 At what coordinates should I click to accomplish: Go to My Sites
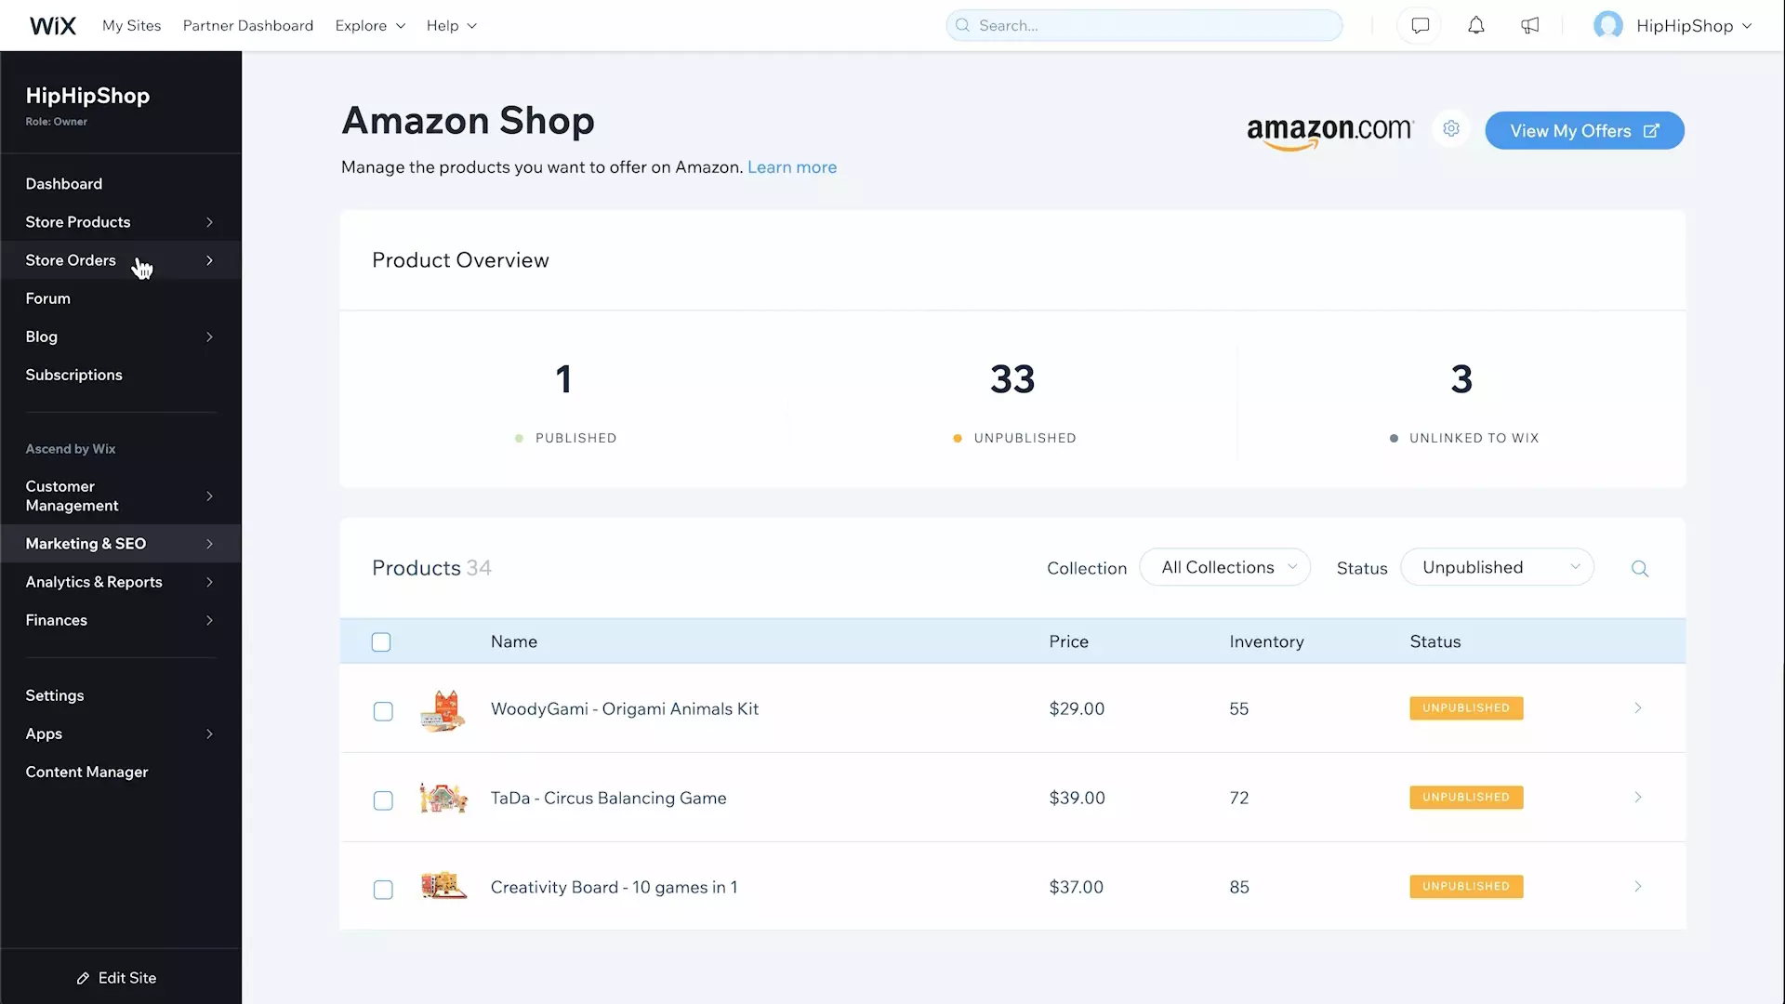coord(132,26)
